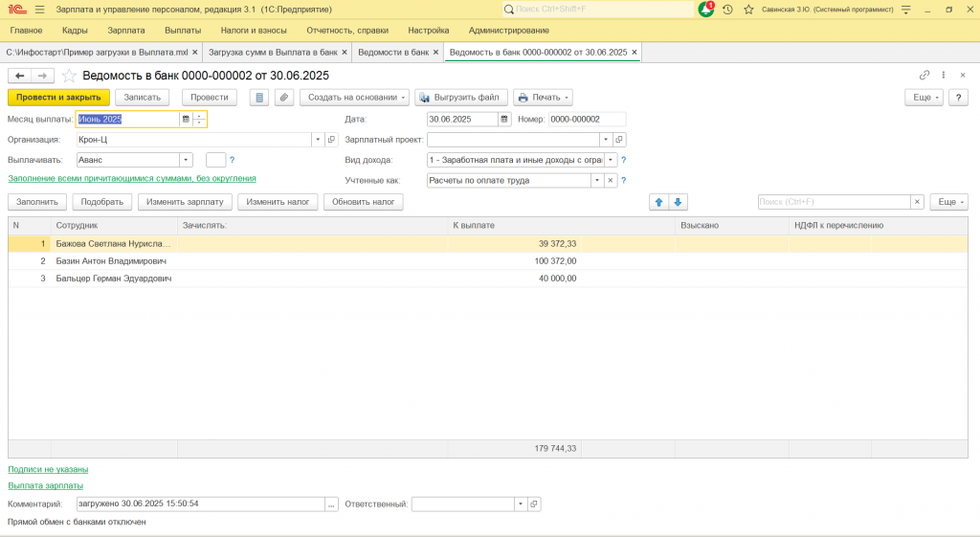Screen dimensions: 980x537
Task: Open Ответственный record details
Action: click(534, 503)
